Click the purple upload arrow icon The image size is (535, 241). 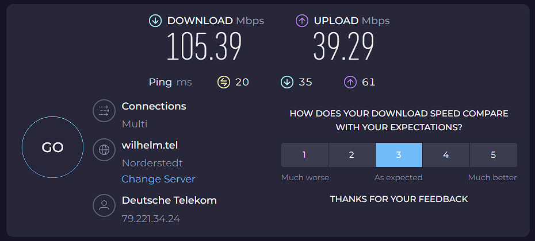point(301,21)
